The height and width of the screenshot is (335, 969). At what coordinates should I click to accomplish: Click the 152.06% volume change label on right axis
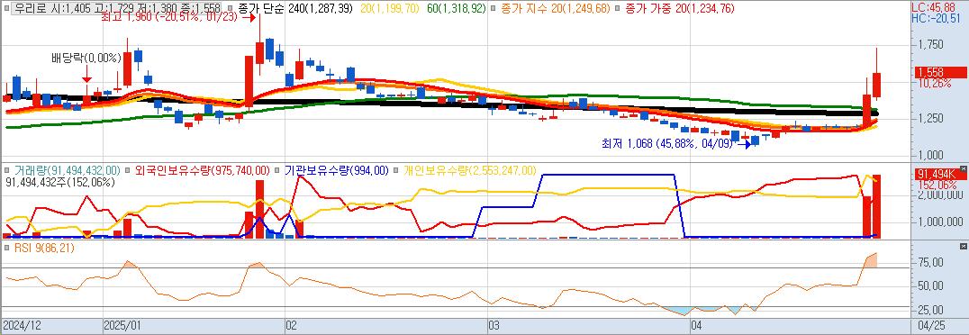pyautogui.click(x=937, y=185)
